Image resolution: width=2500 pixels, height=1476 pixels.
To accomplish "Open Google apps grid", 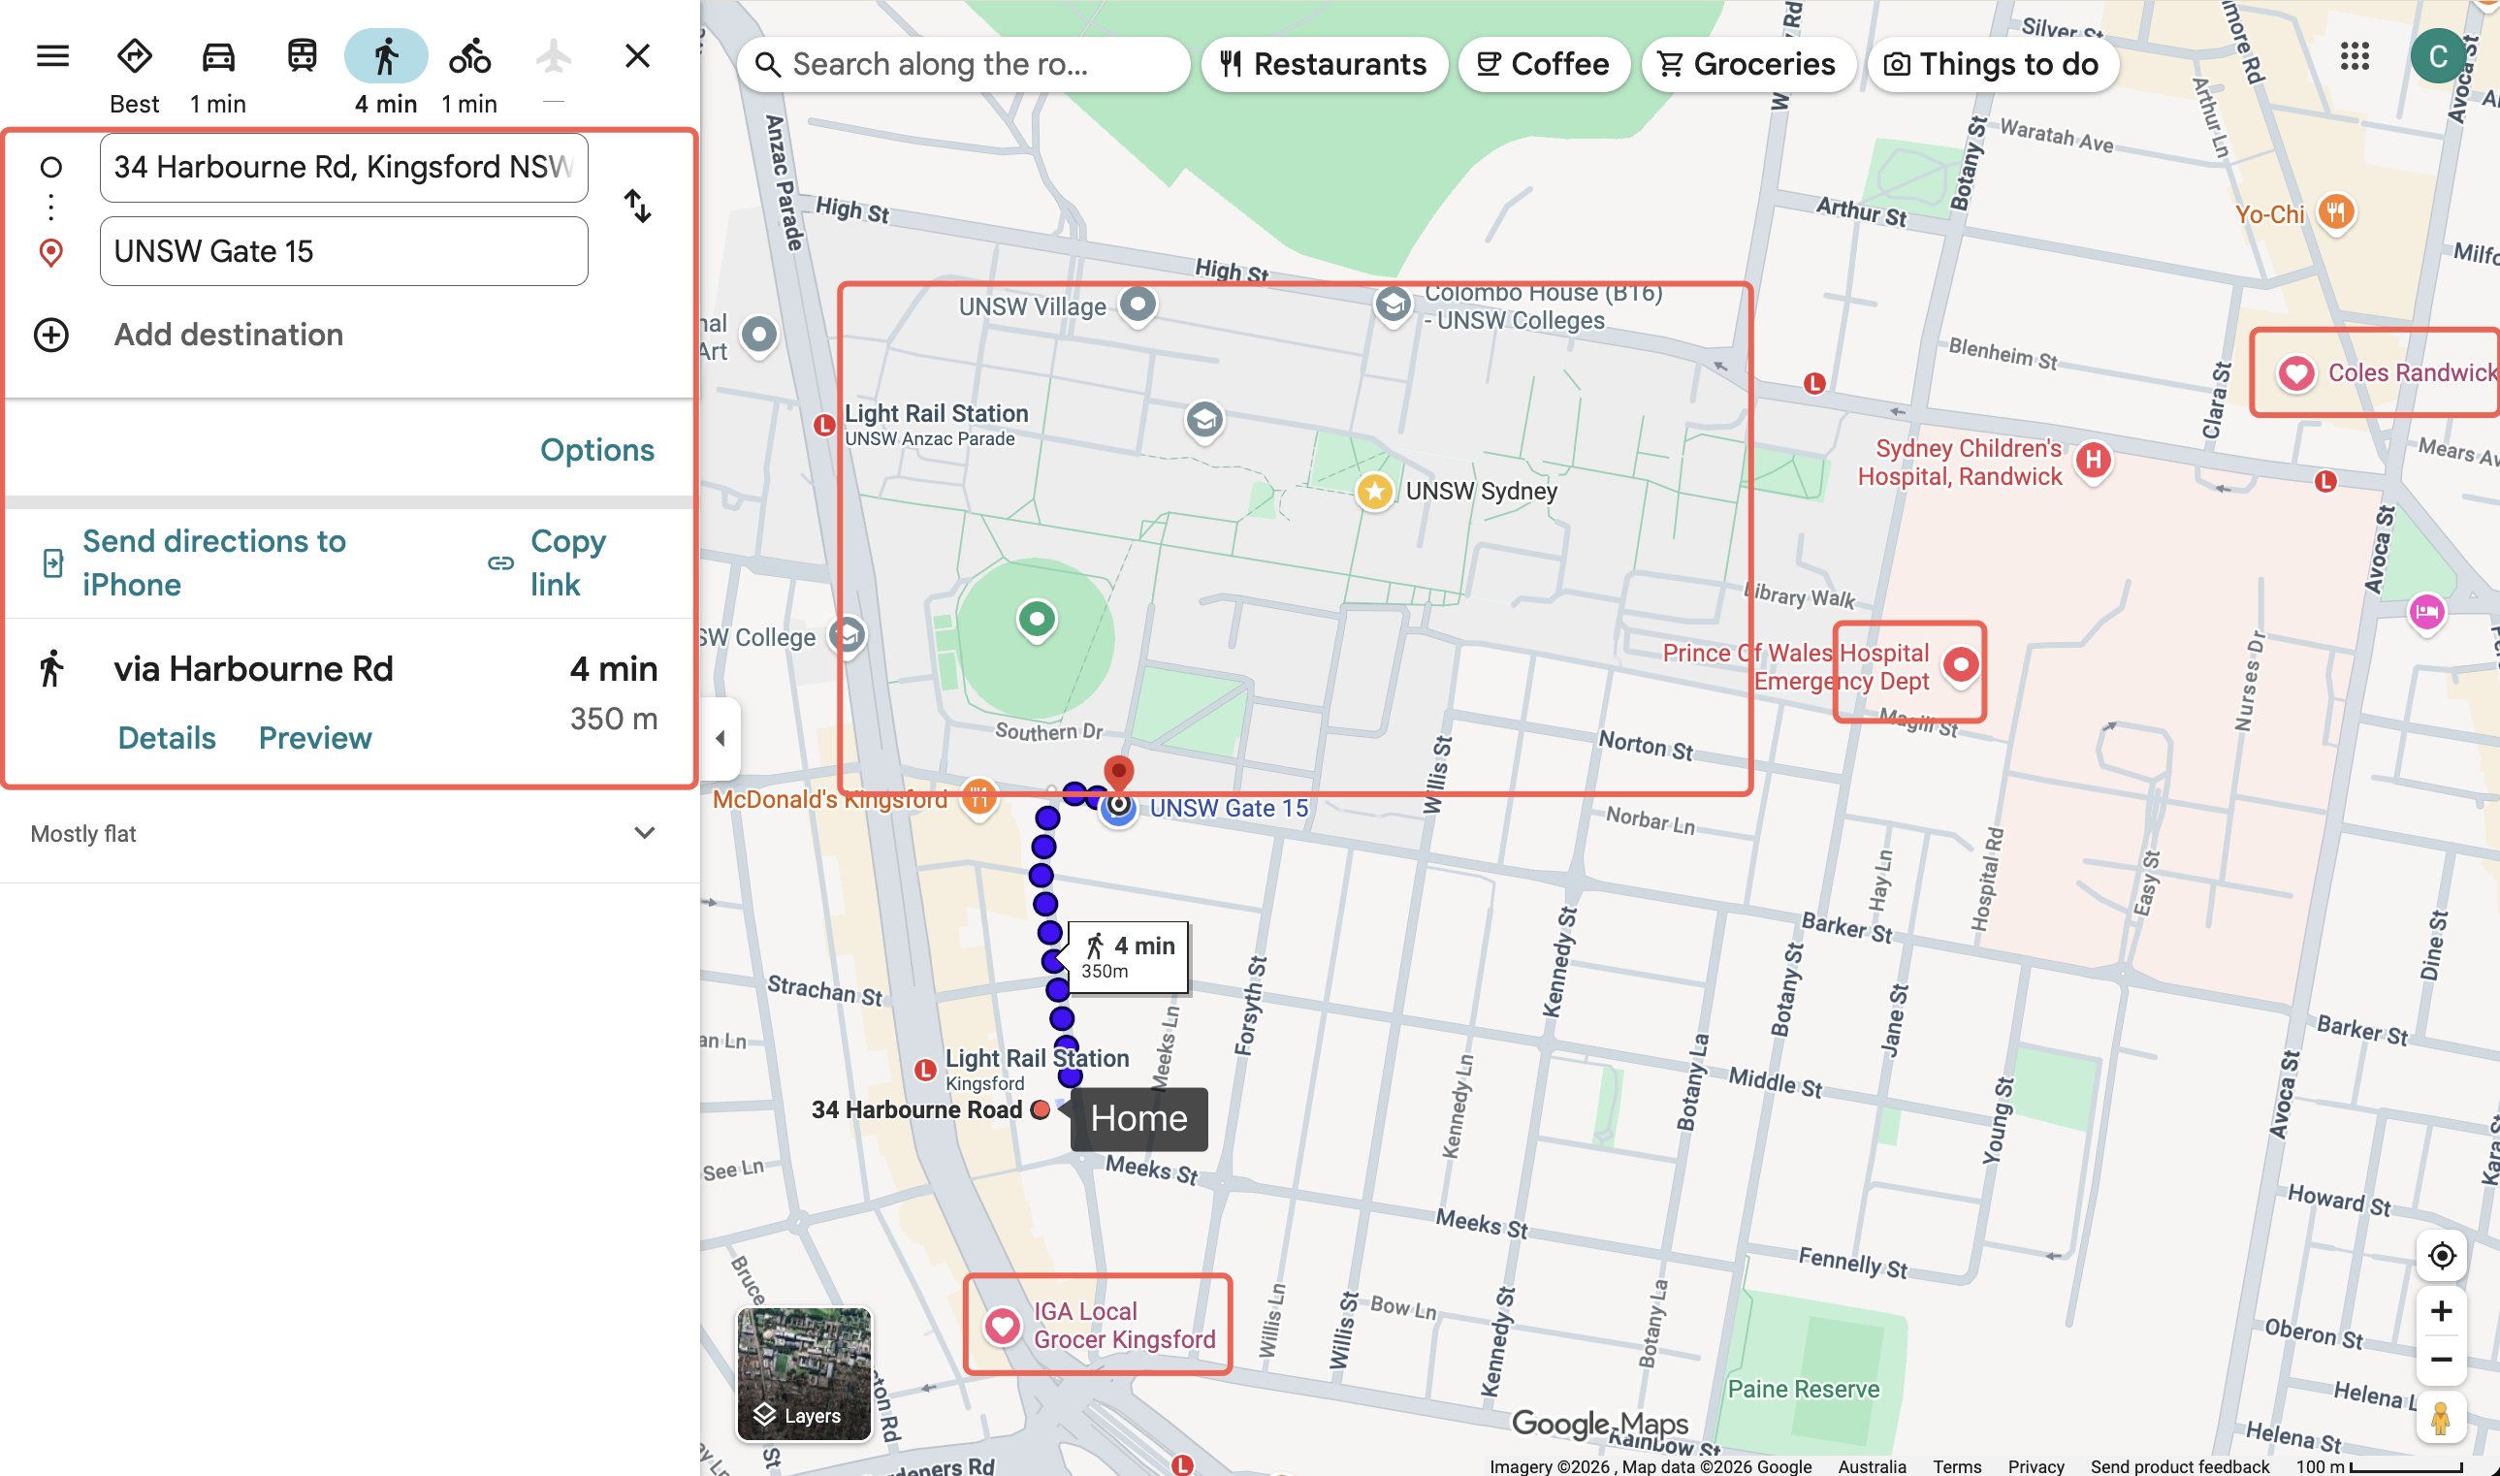I will pos(2354,56).
